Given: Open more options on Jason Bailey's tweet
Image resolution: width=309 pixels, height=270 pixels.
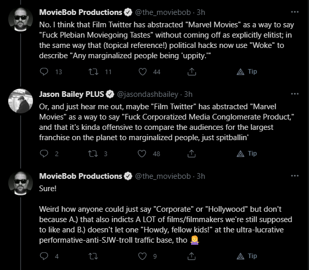Looking at the screenshot, I should [295, 94].
